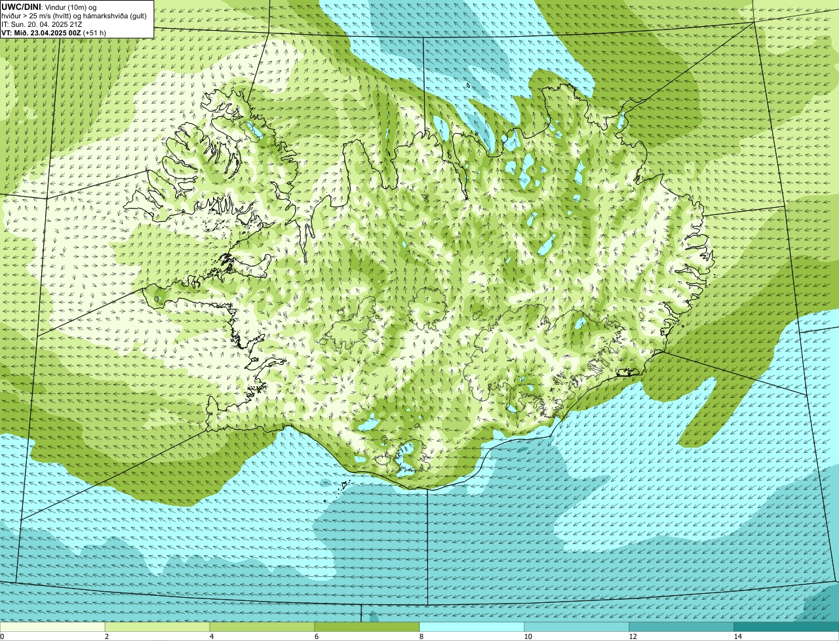Select the darkest teal legend swatch above 14

[x=787, y=627]
